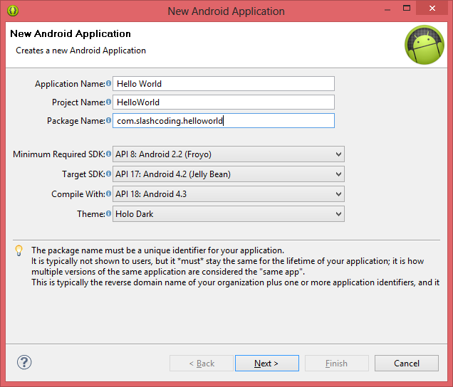Click the 'Minimum Required SDK:' label
453x387 pixels.
pyautogui.click(x=59, y=154)
